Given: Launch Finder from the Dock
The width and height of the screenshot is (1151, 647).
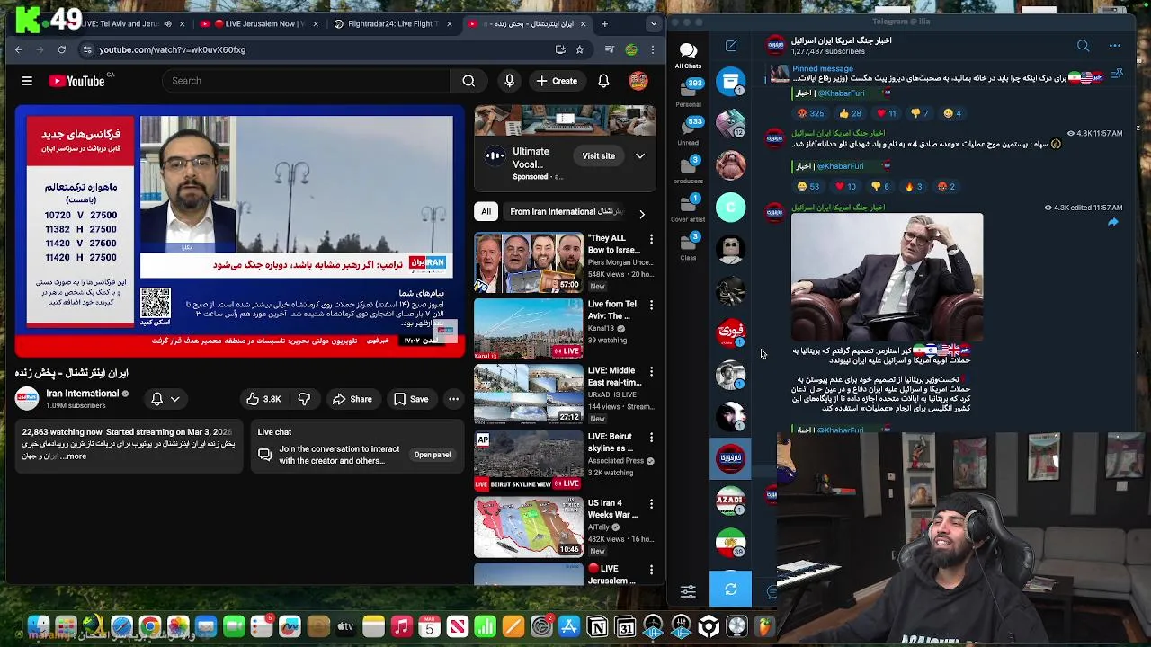Looking at the screenshot, I should click(x=38, y=626).
